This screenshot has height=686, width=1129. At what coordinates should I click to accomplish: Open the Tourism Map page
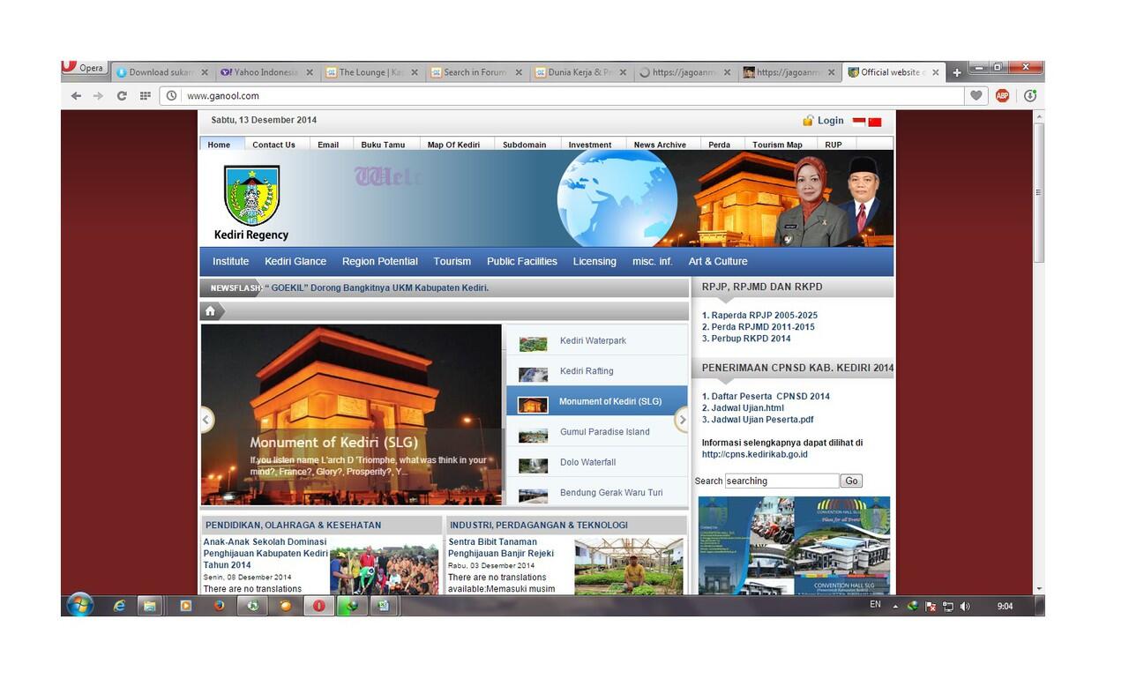tap(777, 145)
